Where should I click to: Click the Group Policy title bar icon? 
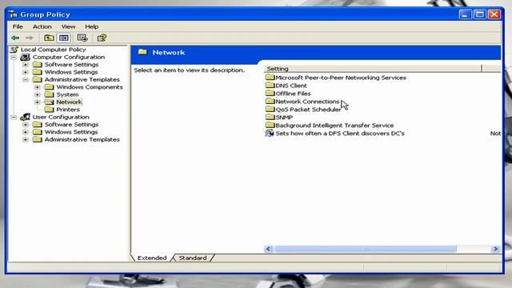tap(14, 14)
